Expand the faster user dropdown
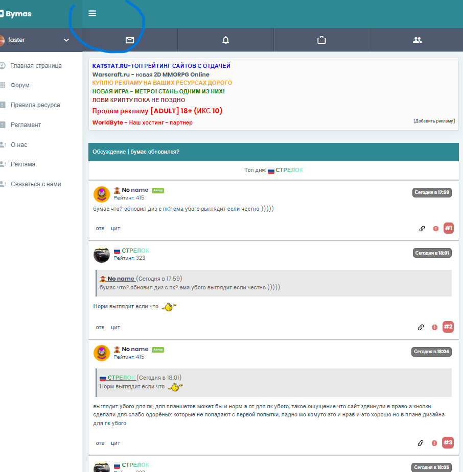Image resolution: width=463 pixels, height=472 pixels. point(66,40)
